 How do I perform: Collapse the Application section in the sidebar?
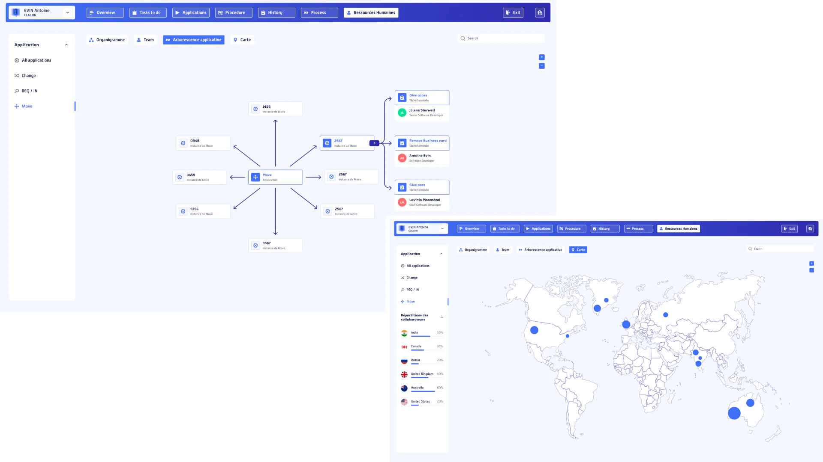pyautogui.click(x=66, y=44)
